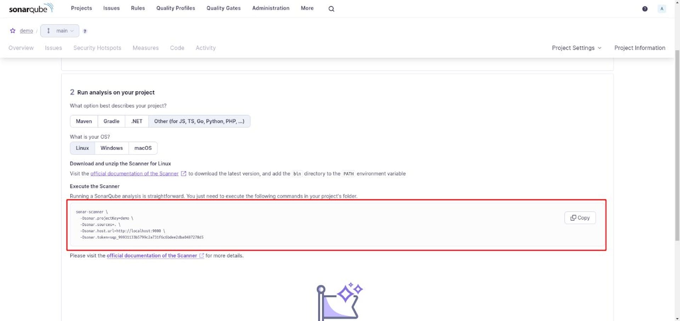Click the branch icon in breadcrumb
Image resolution: width=680 pixels, height=321 pixels.
tap(49, 31)
